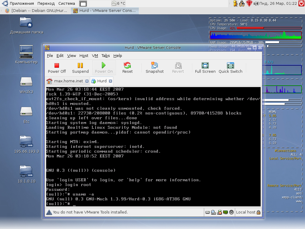
Task: Take a Snapshot of the VM
Action: (155, 68)
